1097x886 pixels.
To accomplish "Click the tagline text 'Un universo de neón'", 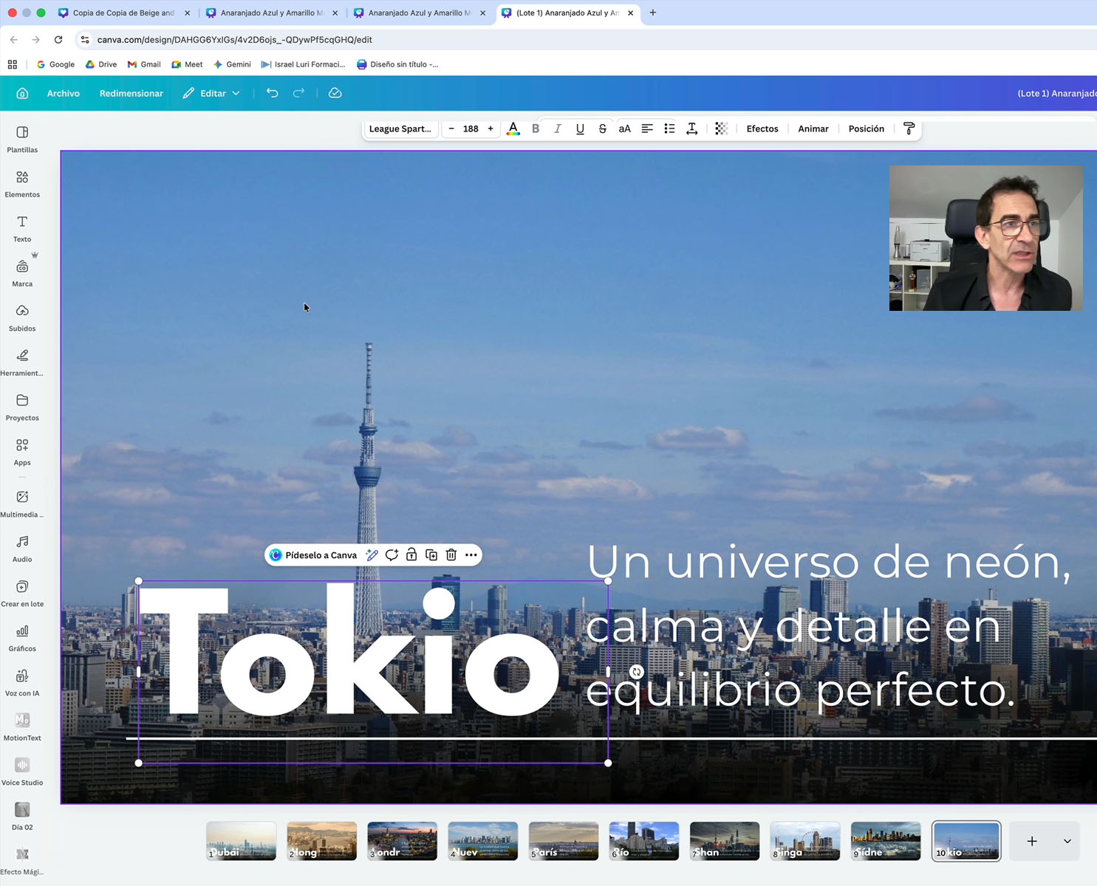I will [x=829, y=563].
